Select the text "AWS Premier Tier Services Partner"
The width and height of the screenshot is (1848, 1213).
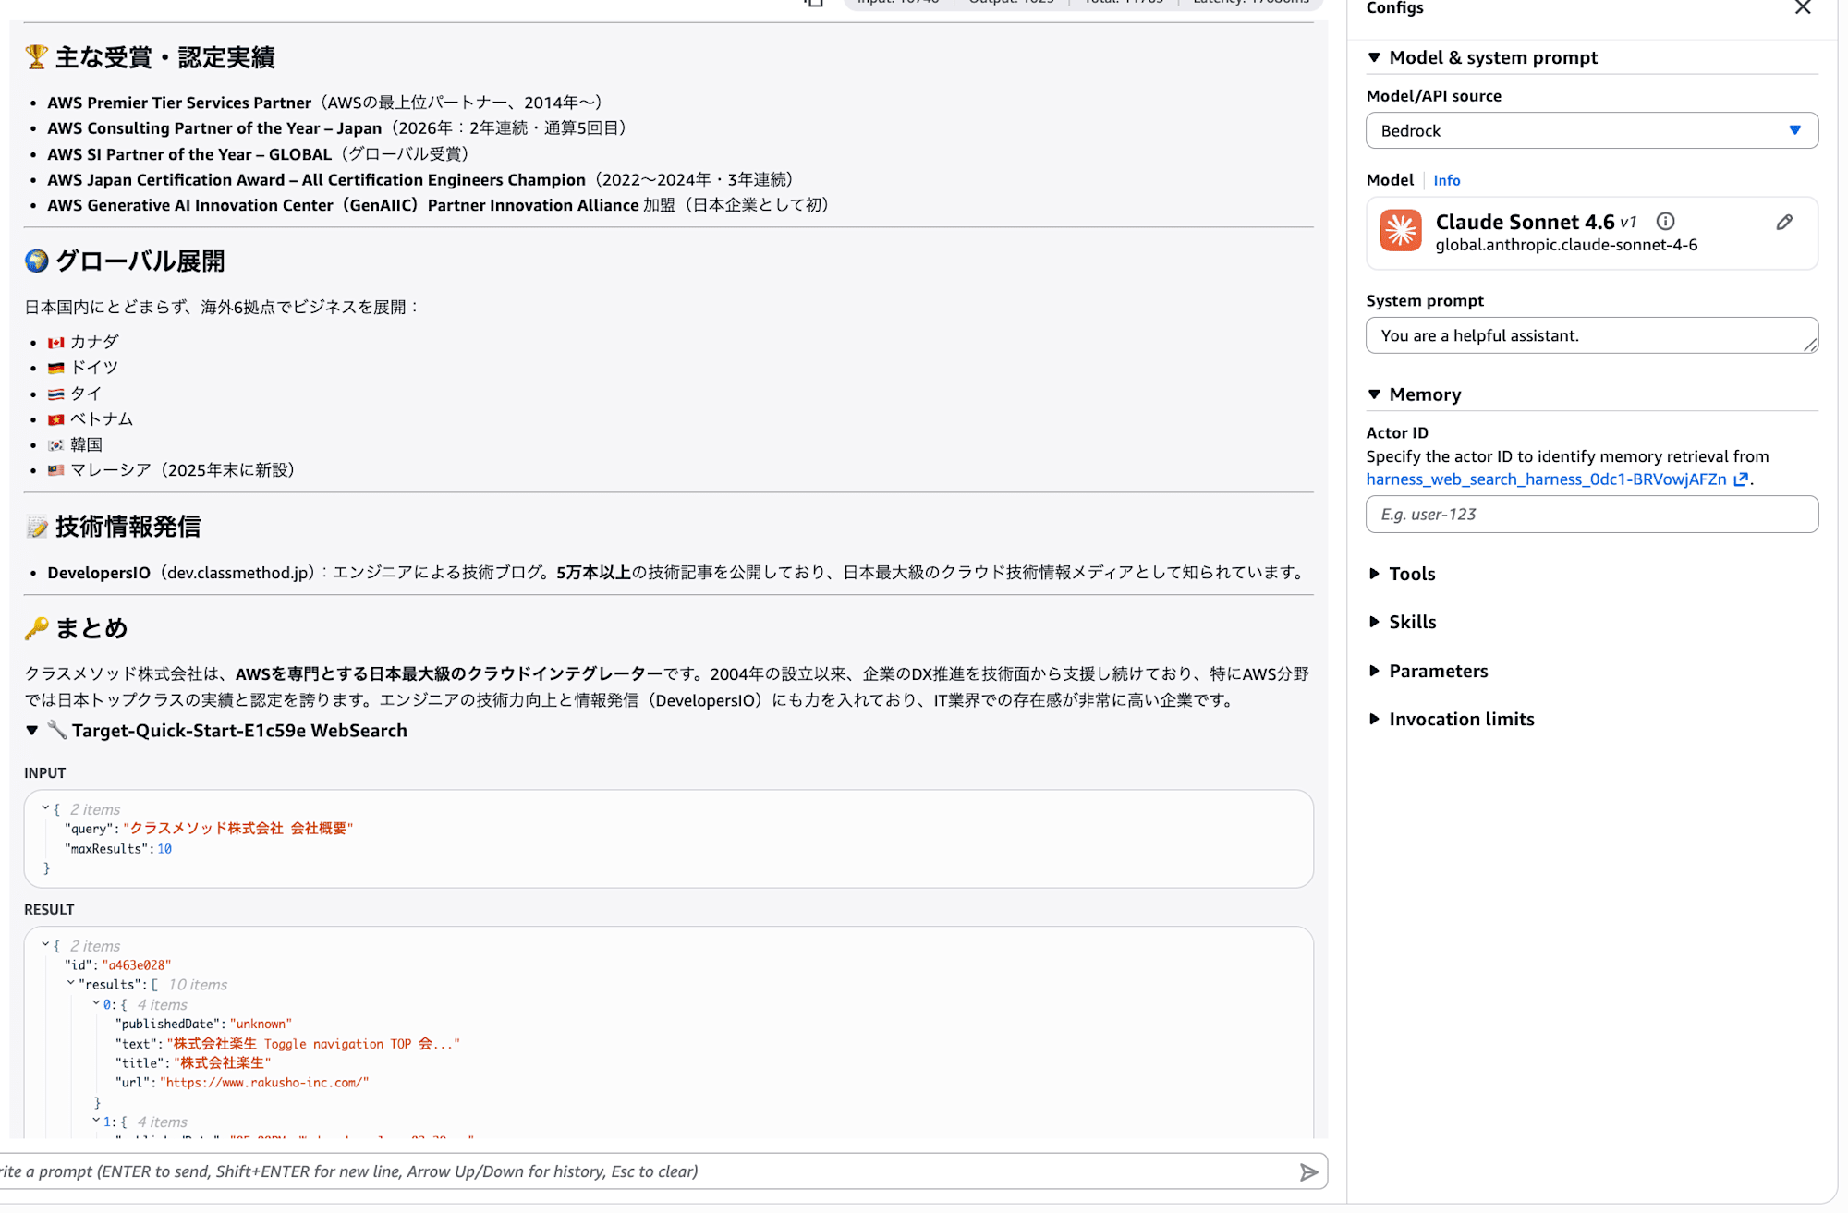(179, 103)
